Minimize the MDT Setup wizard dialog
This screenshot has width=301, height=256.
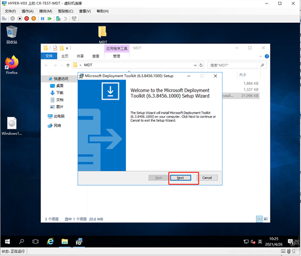pos(189,76)
